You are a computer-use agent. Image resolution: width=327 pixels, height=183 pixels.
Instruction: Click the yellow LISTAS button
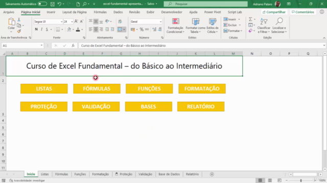[44, 88]
